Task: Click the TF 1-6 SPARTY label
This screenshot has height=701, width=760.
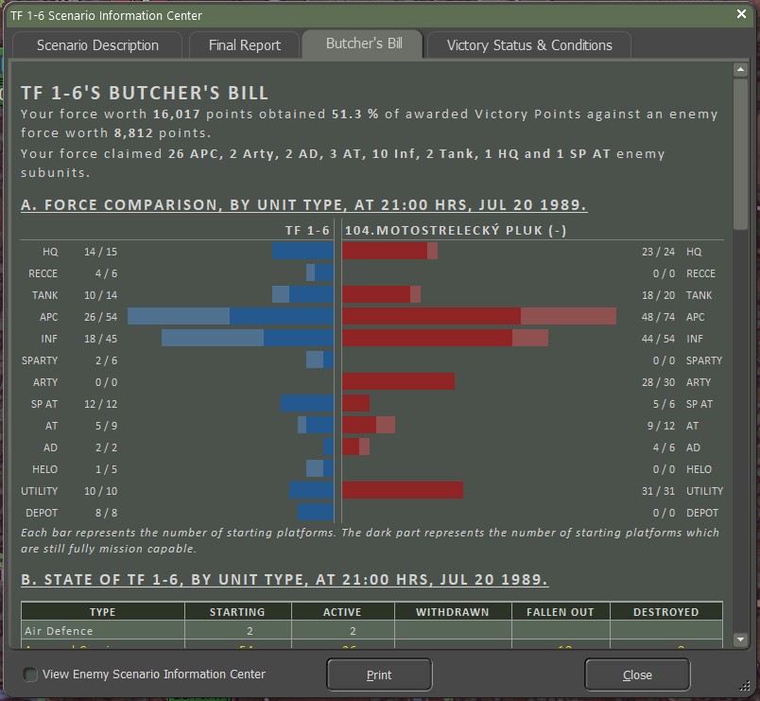Action: coord(40,360)
